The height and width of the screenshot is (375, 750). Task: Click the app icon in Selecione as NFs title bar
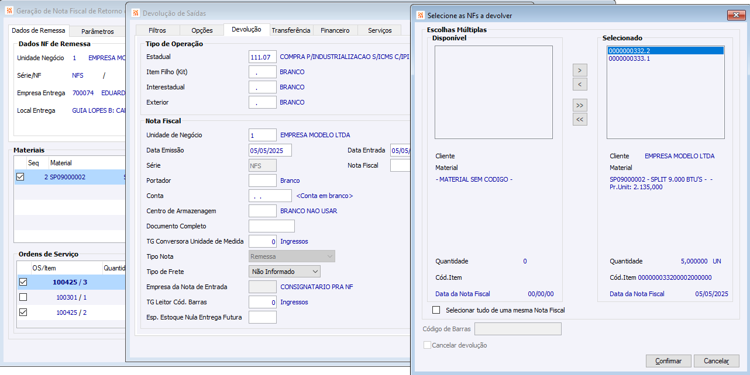419,15
